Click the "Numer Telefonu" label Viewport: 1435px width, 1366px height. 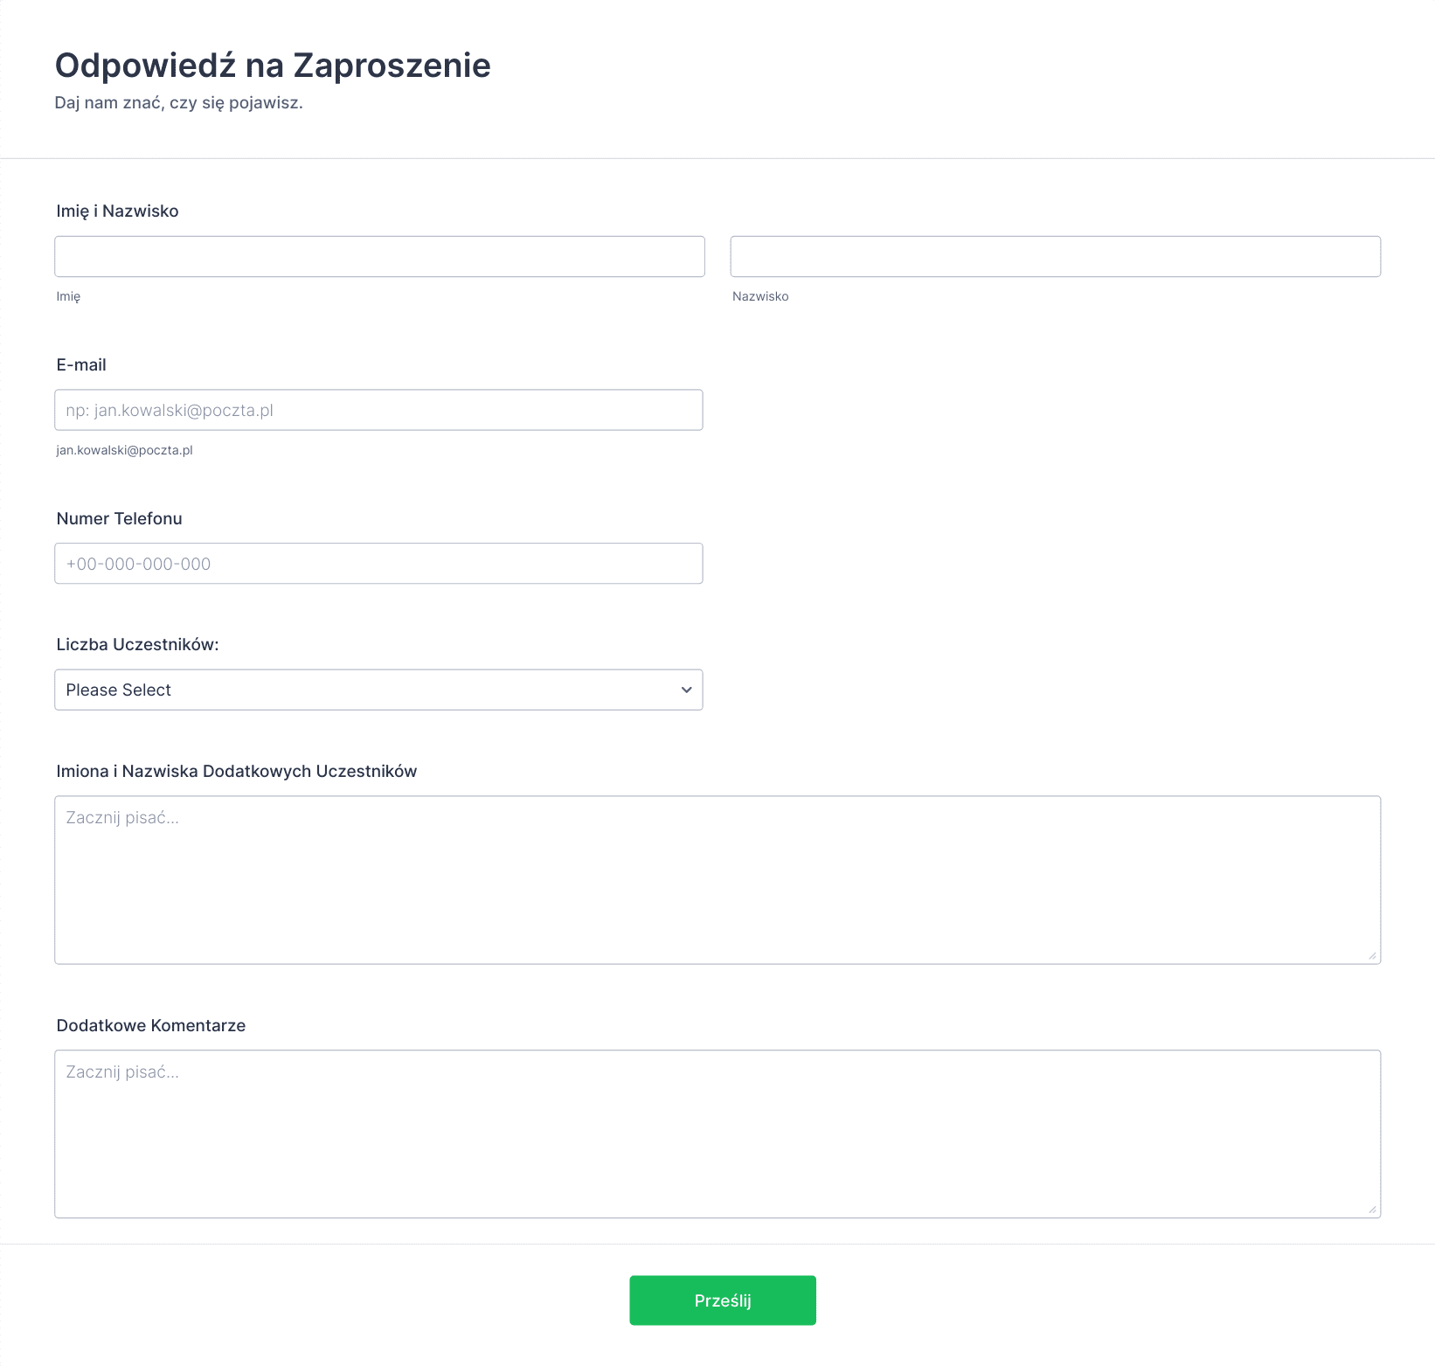click(x=119, y=518)
